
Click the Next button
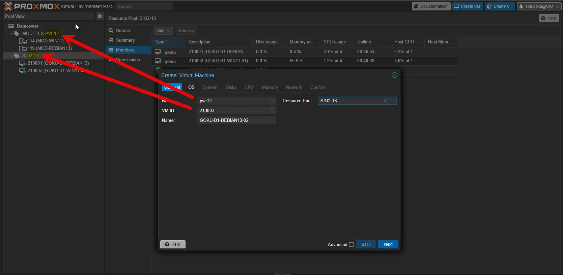pyautogui.click(x=388, y=244)
